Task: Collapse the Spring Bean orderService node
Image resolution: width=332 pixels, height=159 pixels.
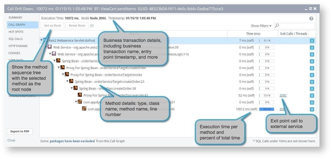Action: tap(54, 61)
